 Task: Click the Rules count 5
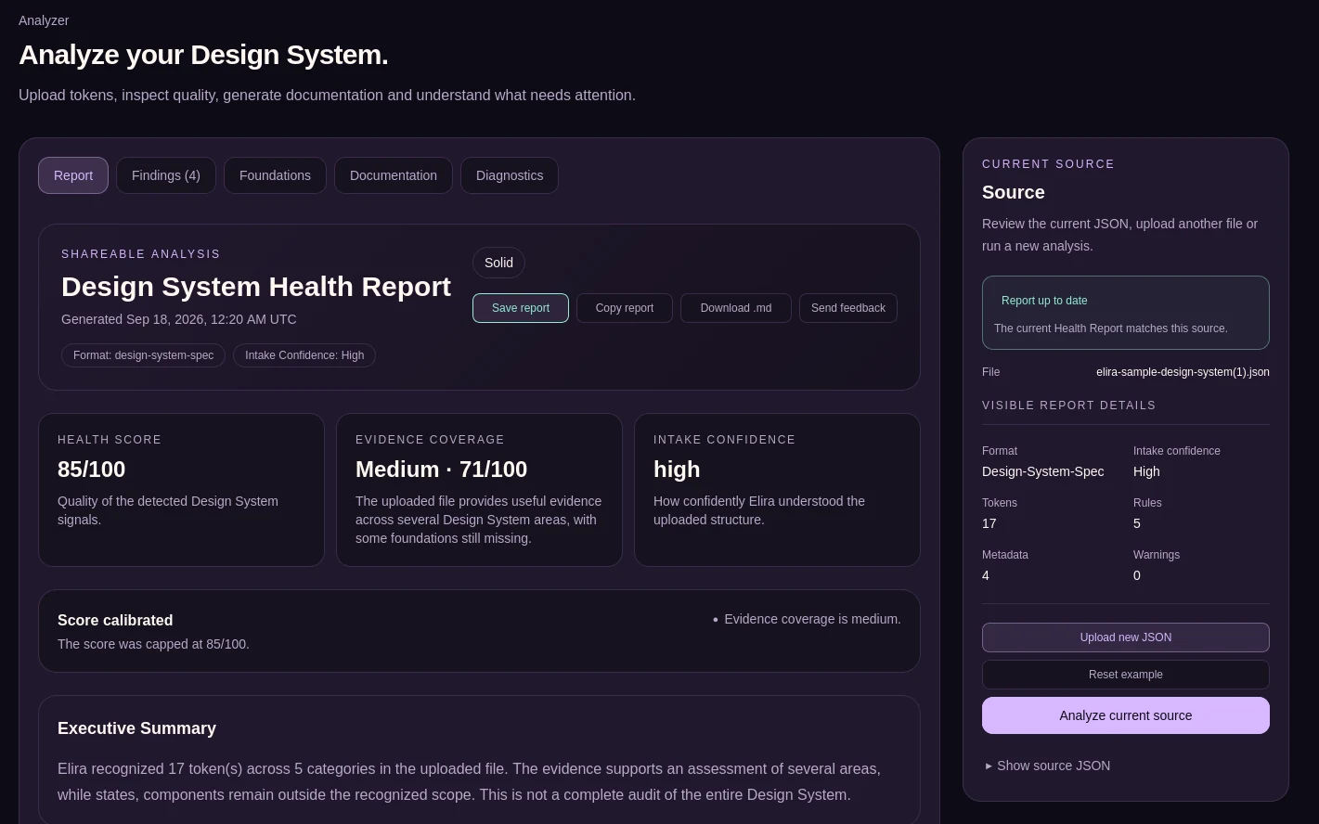1137,523
